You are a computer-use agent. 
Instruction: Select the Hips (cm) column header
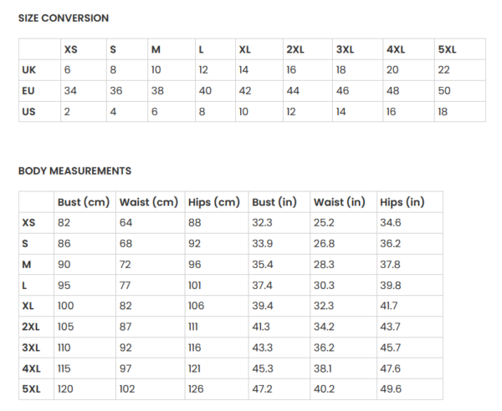(x=214, y=202)
